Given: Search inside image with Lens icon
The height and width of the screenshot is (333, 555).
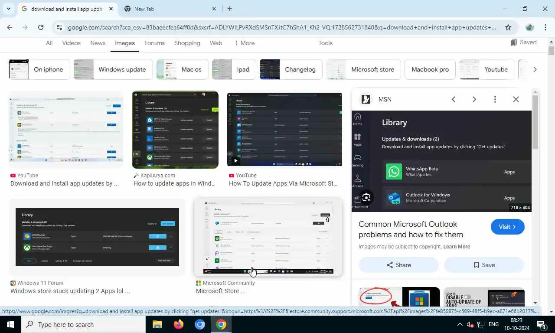Looking at the screenshot, I should [x=366, y=198].
